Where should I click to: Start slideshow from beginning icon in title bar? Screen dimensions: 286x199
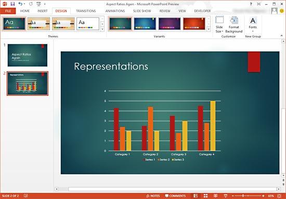[38, 4]
